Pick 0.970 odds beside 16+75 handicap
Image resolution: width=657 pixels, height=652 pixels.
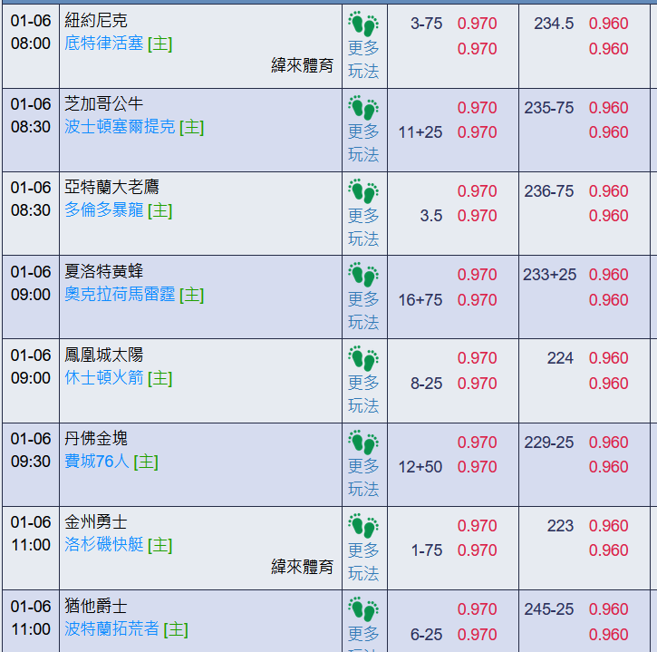(x=477, y=300)
